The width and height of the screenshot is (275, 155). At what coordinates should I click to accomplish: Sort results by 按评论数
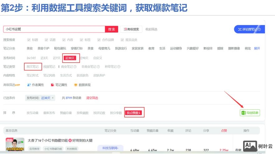click(x=99, y=113)
